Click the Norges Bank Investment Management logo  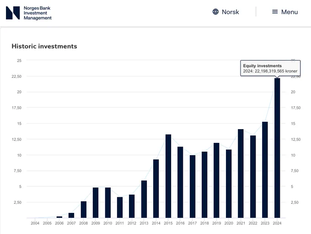point(29,13)
